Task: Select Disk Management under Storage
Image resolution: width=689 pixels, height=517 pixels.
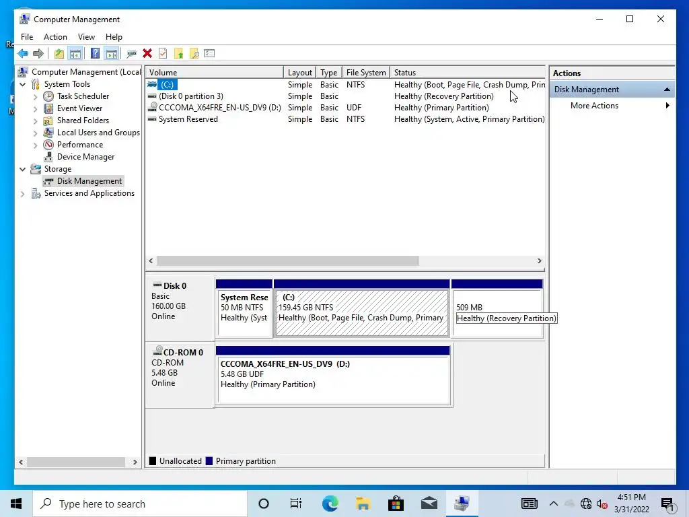Action: (x=89, y=181)
